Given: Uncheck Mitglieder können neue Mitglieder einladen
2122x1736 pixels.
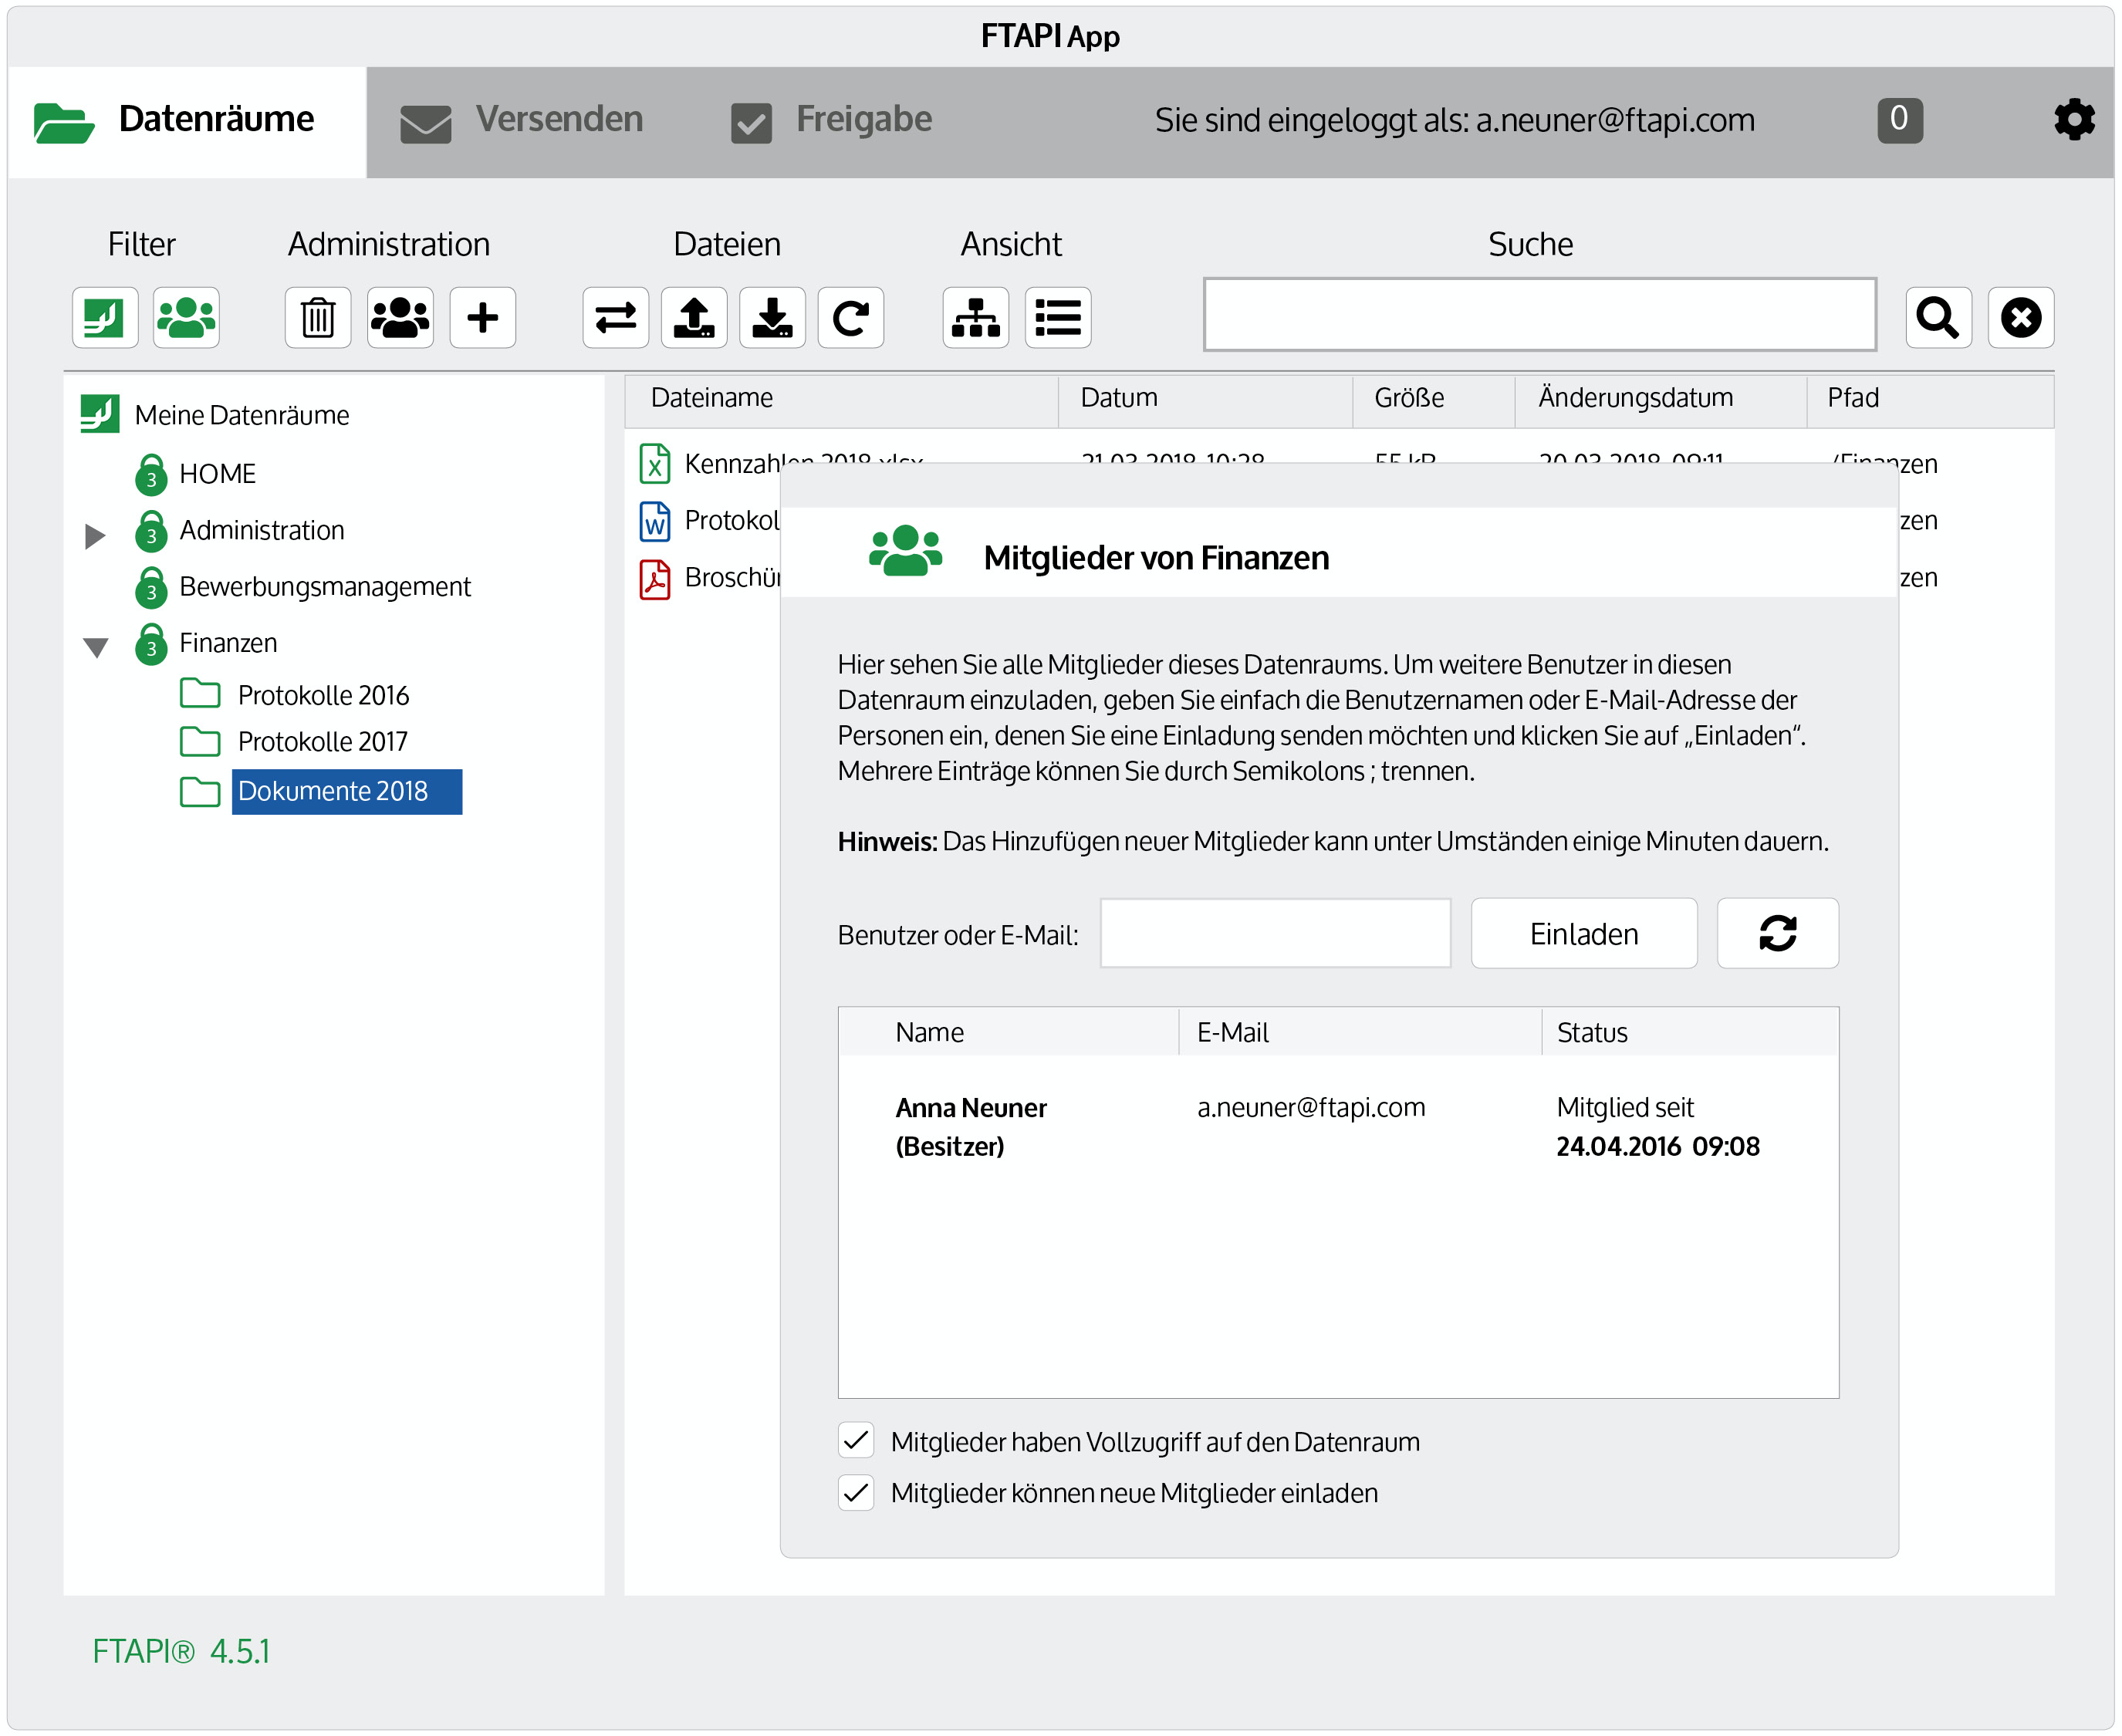Looking at the screenshot, I should point(856,1493).
